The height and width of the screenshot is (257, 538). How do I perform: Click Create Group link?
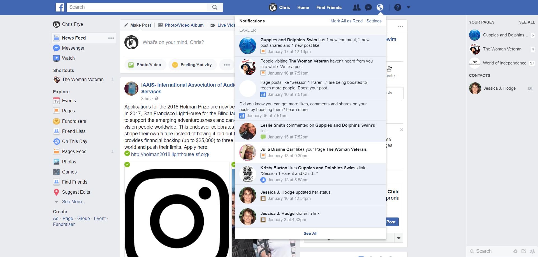(x=84, y=219)
